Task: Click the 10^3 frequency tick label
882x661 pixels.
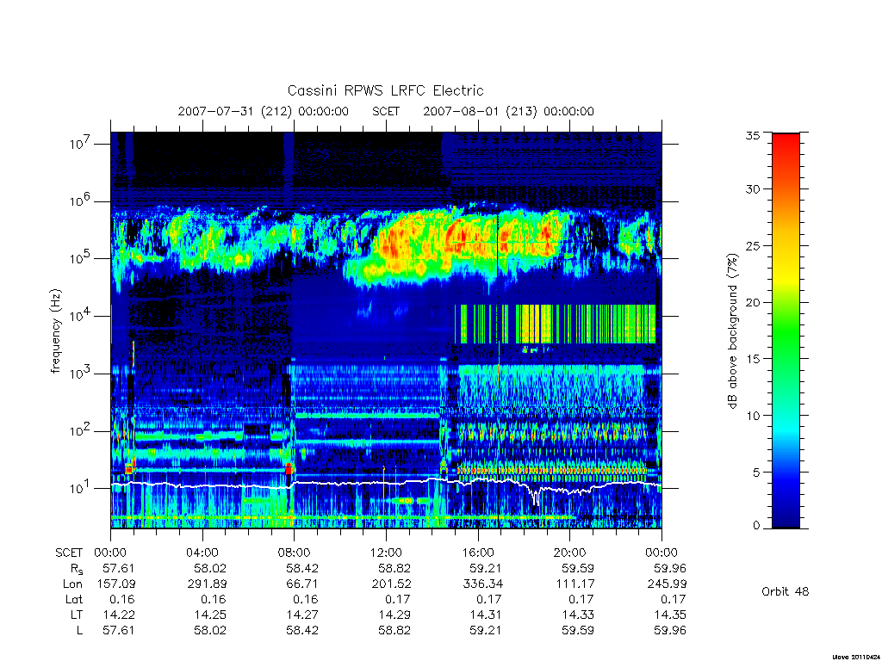Action: coord(82,374)
